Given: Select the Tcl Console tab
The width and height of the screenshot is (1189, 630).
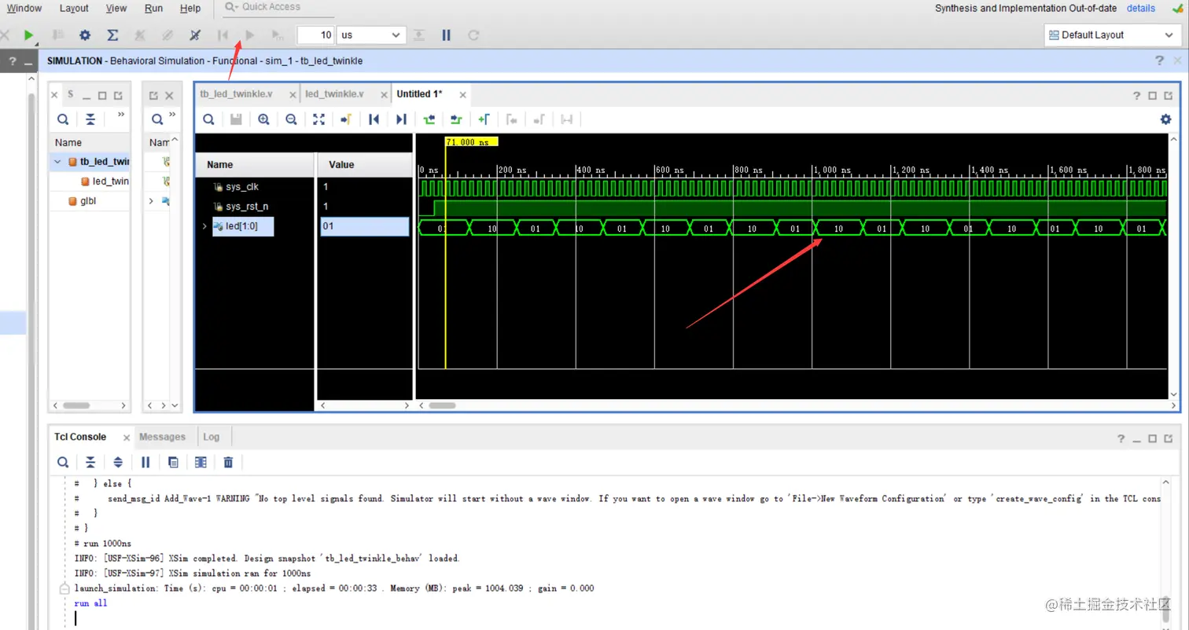Looking at the screenshot, I should pos(80,437).
